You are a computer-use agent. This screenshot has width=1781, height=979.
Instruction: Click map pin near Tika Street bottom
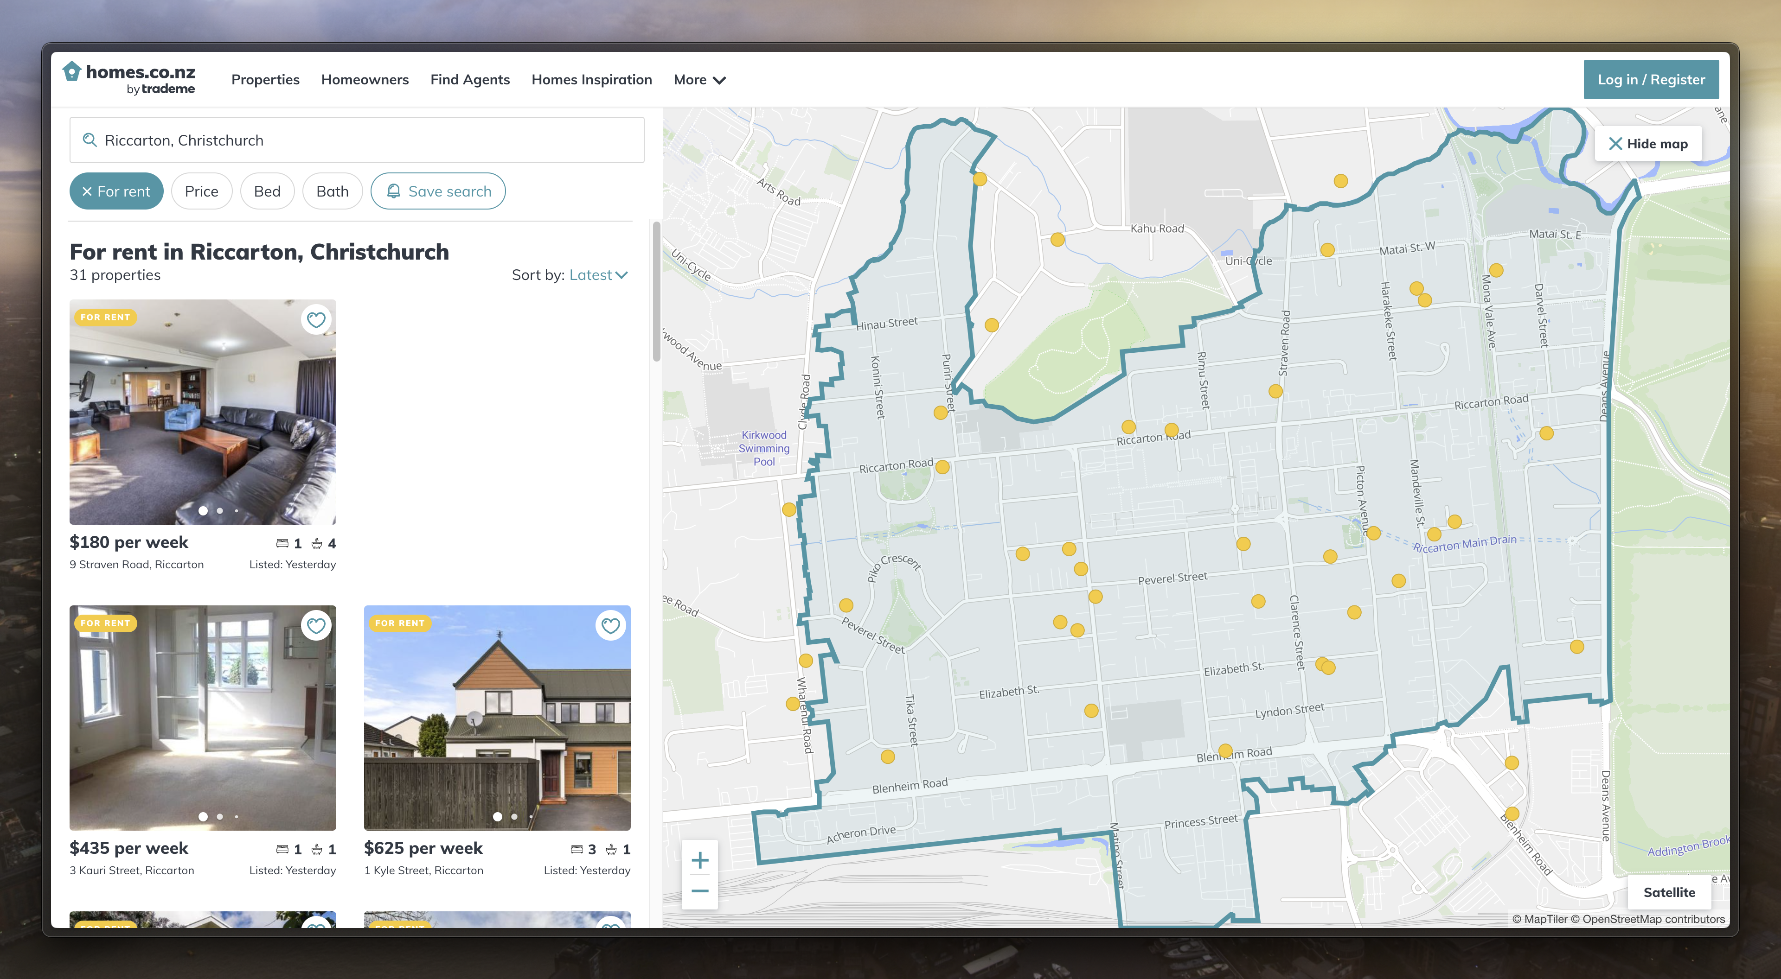pyautogui.click(x=888, y=756)
